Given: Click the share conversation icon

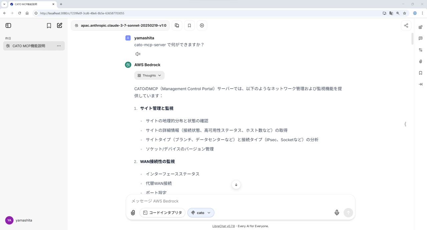Looking at the screenshot, I should coord(406,26).
